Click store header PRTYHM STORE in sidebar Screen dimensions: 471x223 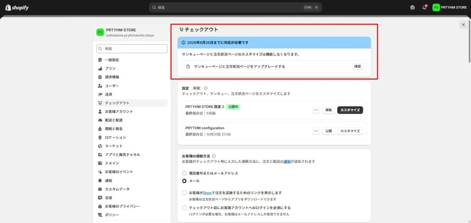[x=132, y=33]
